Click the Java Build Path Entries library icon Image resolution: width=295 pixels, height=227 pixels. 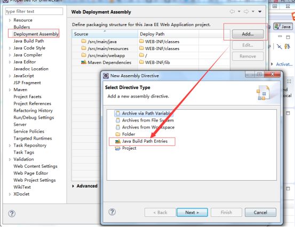(118, 141)
